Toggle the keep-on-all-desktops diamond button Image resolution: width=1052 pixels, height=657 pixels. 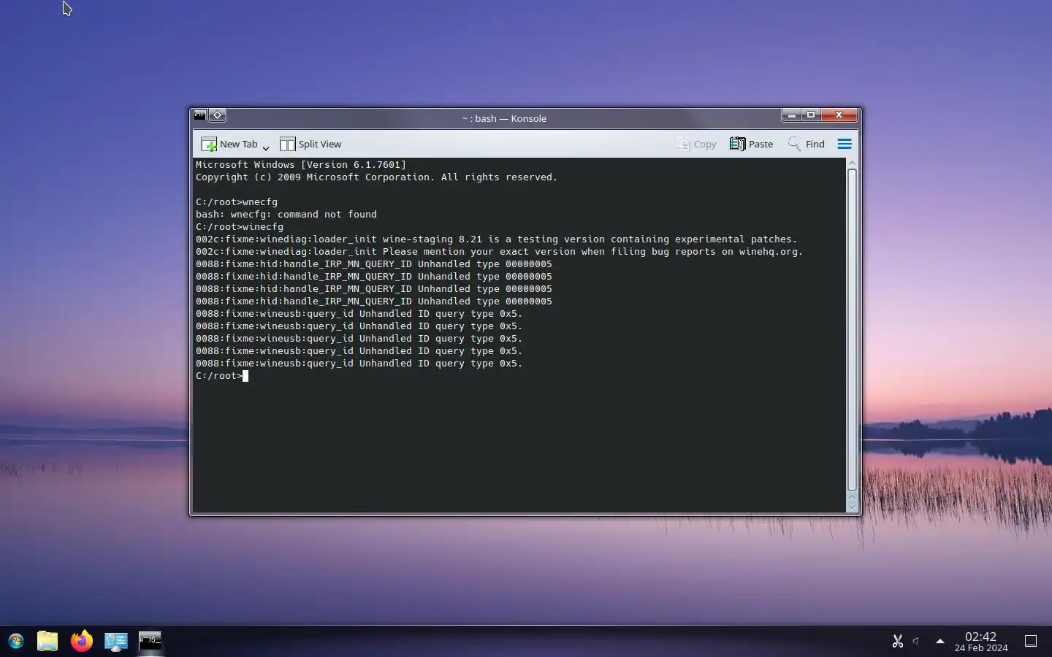click(x=217, y=115)
